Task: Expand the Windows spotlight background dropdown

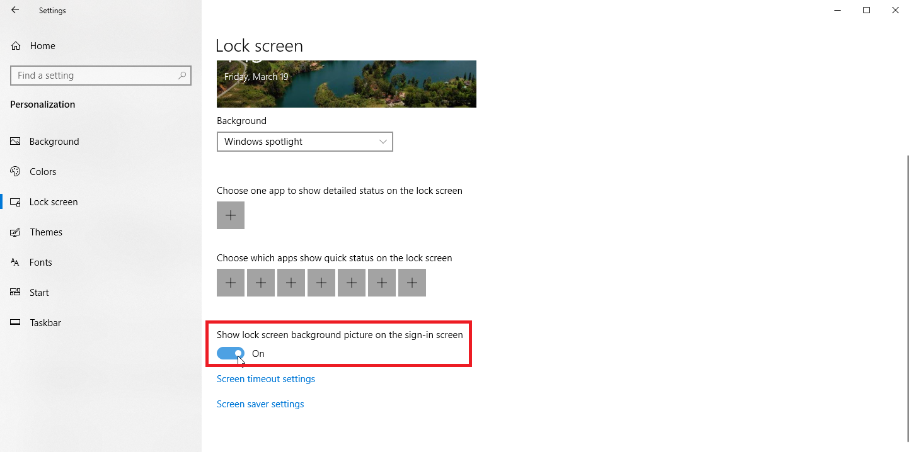Action: tap(305, 142)
